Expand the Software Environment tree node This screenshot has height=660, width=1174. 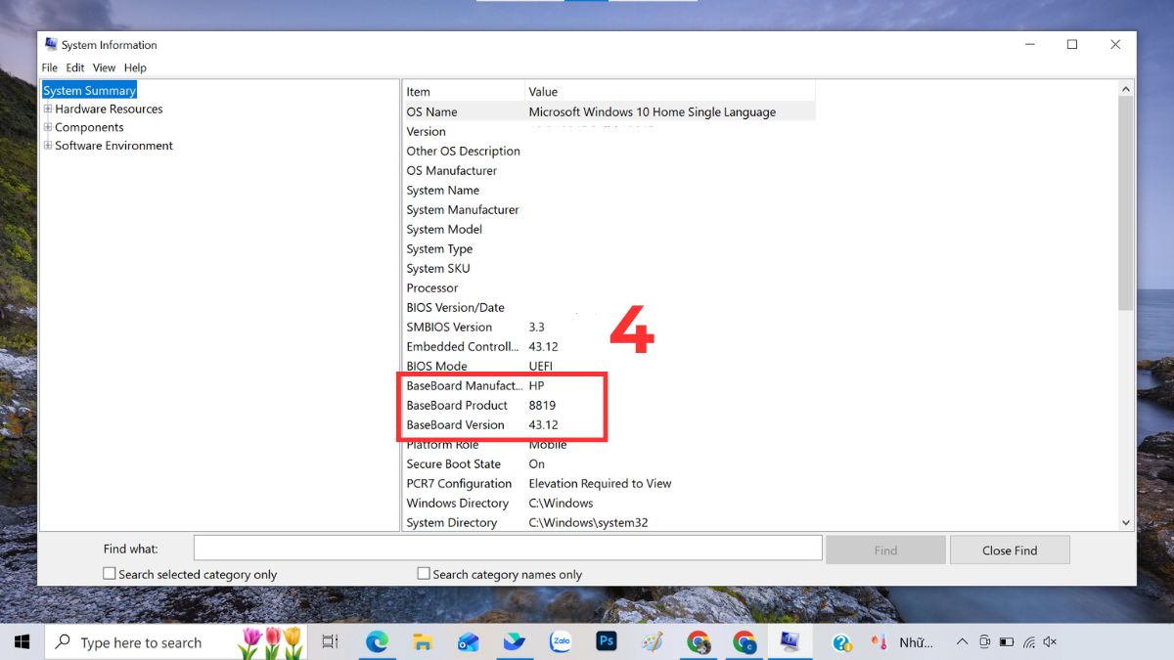(x=48, y=145)
